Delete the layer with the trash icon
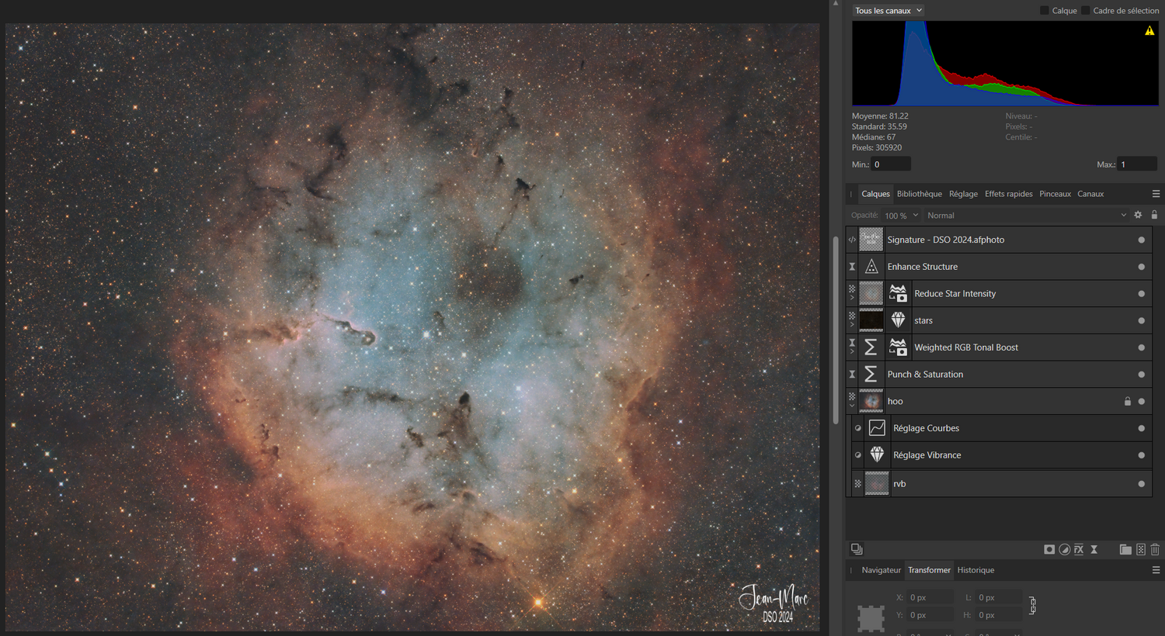Screen dimensions: 1165x636 pos(1155,549)
